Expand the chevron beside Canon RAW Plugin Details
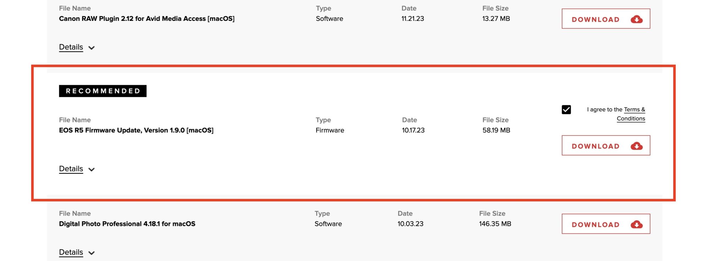This screenshot has height=261, width=726. (x=91, y=48)
